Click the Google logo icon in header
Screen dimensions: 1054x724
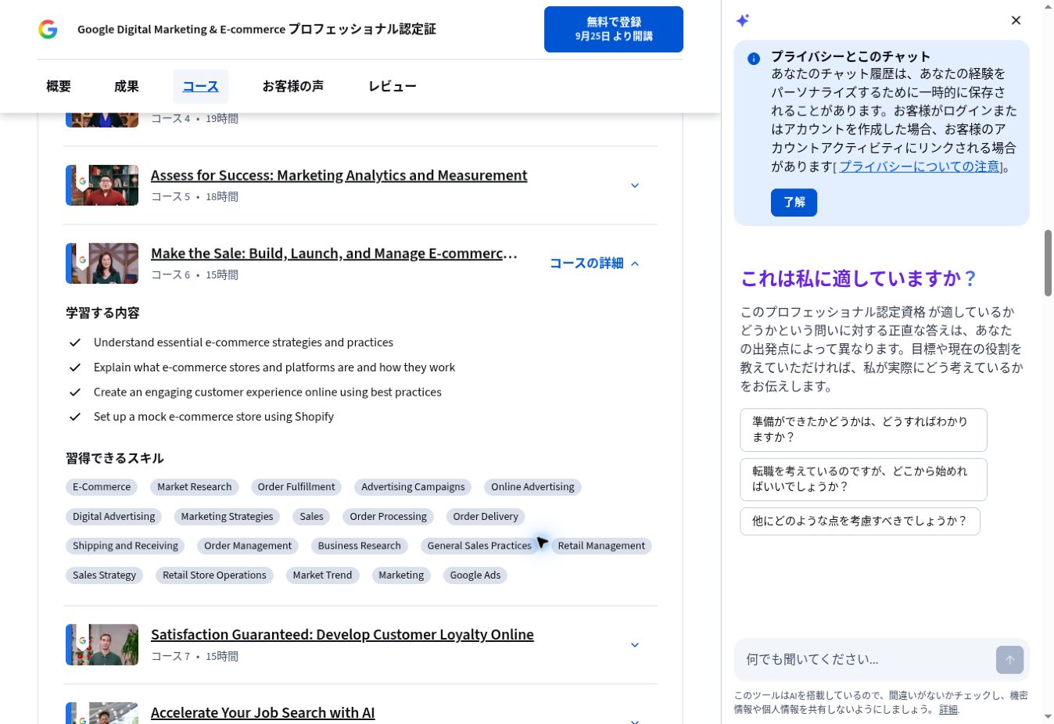click(x=48, y=30)
